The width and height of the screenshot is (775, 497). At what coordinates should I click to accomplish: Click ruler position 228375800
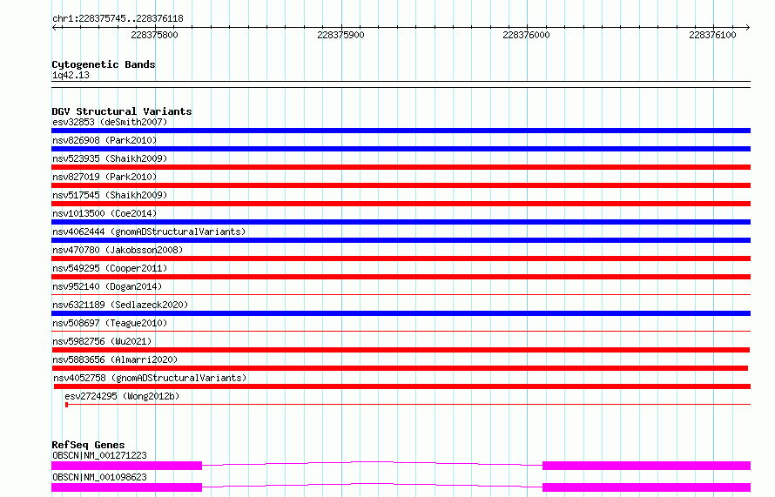pyautogui.click(x=154, y=35)
